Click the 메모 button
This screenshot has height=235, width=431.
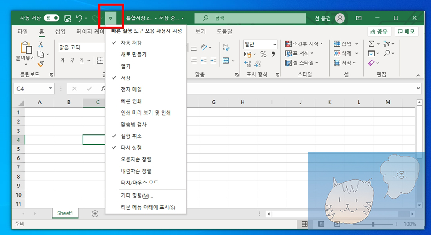[407, 32]
